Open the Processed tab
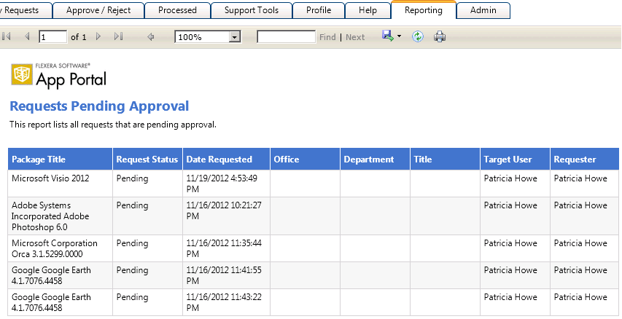Viewport: 622px width, 319px height. click(177, 10)
